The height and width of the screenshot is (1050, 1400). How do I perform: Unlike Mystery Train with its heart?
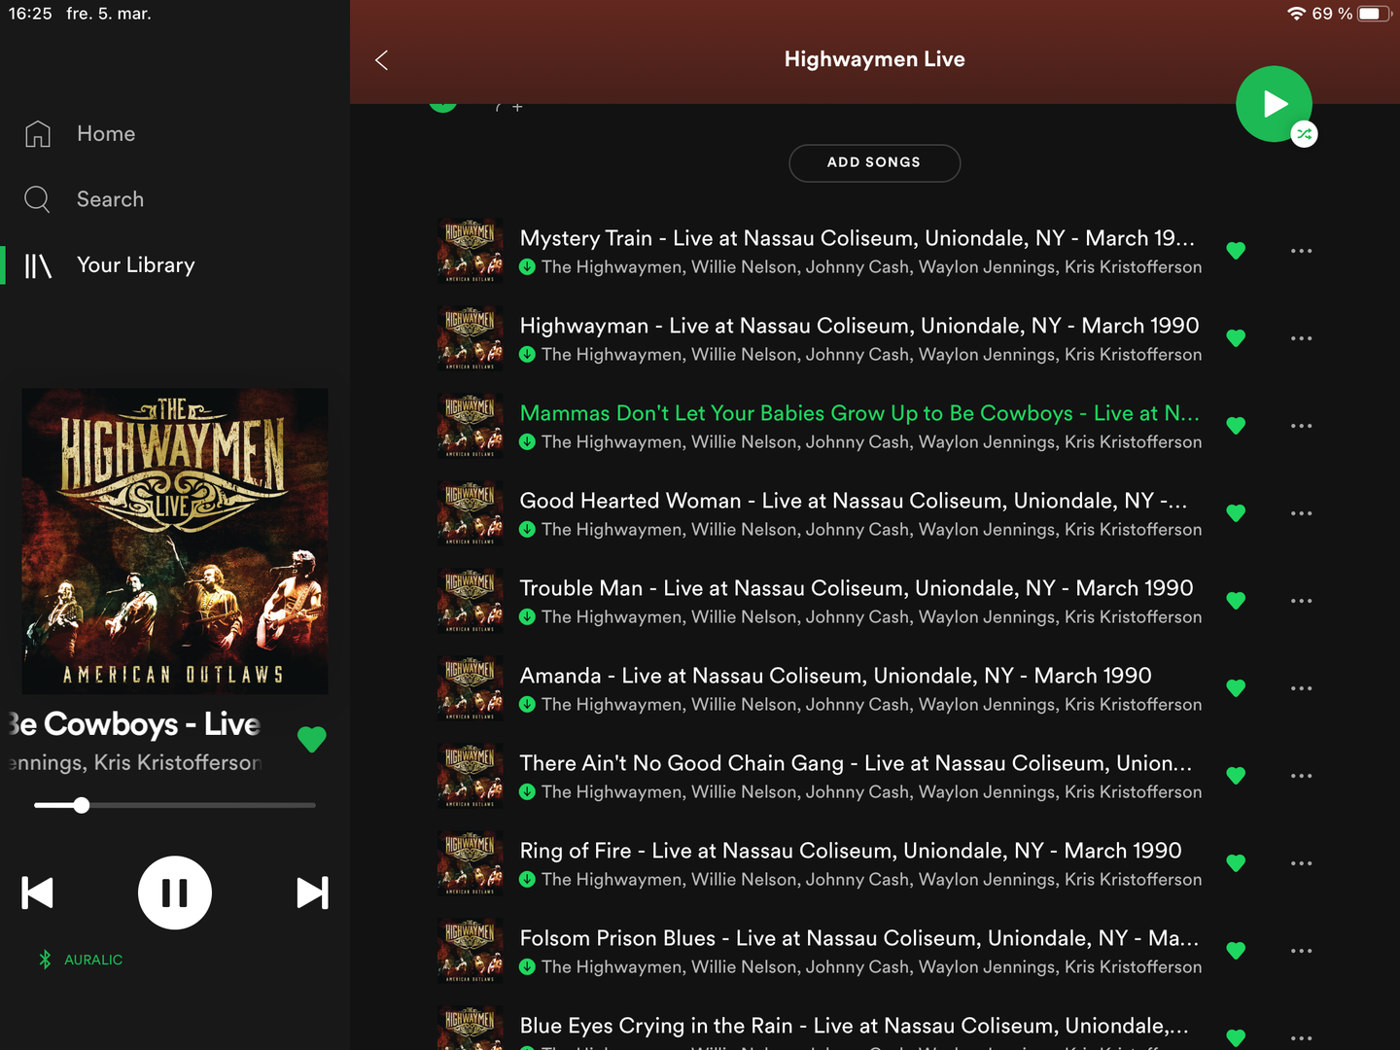point(1236,251)
